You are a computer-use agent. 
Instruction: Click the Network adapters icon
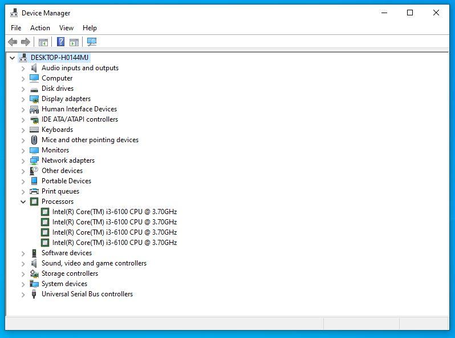point(34,160)
